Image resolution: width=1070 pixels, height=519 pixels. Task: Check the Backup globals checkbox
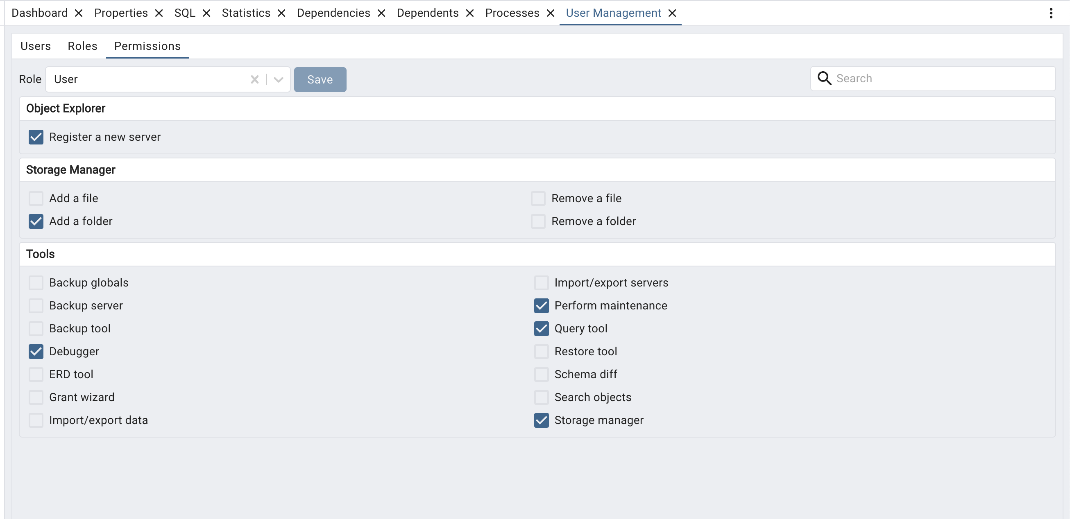point(36,282)
